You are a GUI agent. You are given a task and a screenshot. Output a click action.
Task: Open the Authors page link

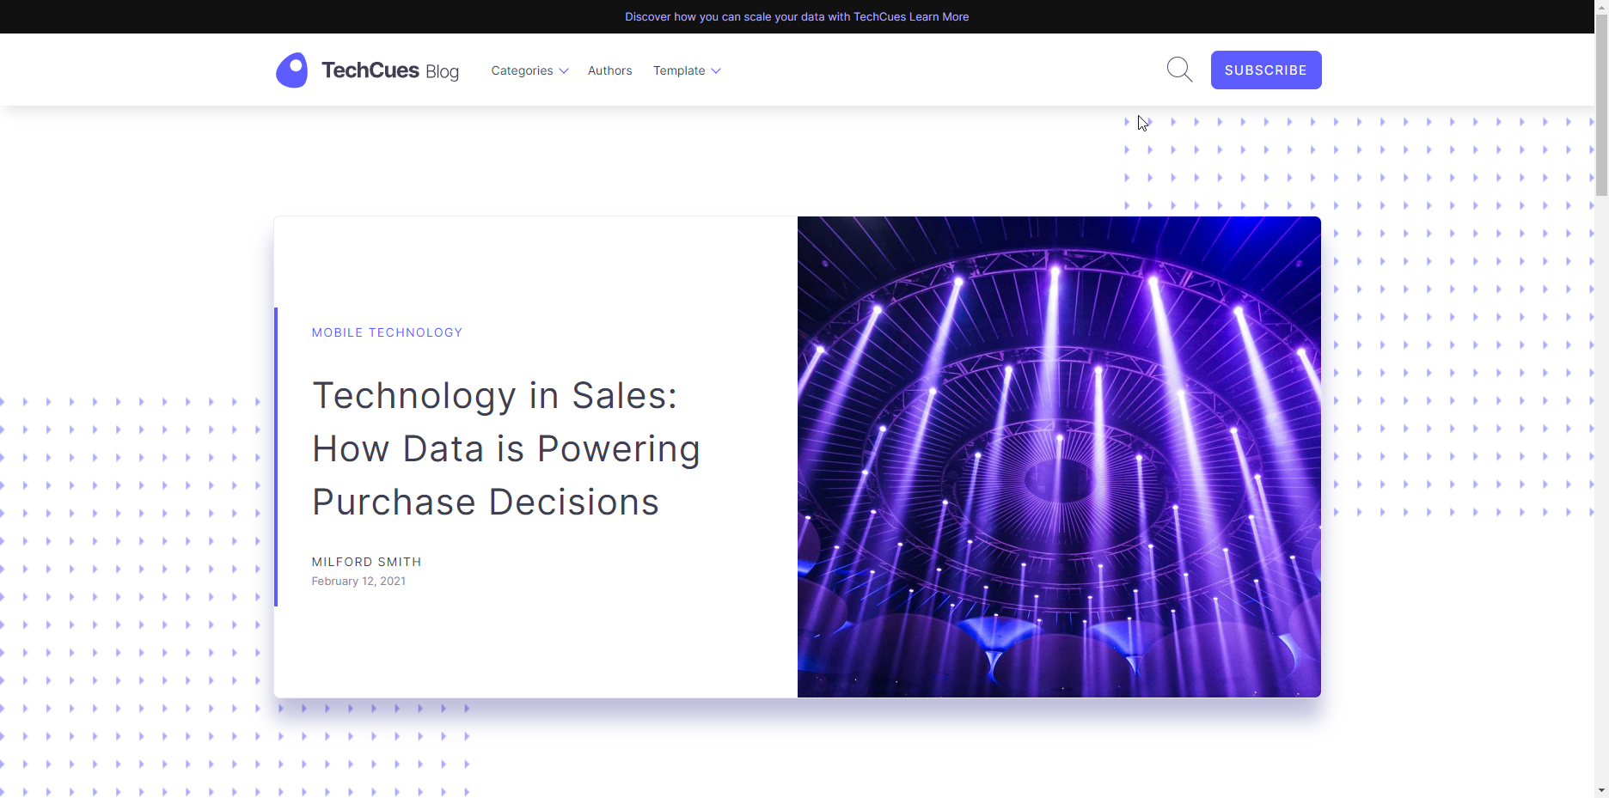click(x=609, y=70)
